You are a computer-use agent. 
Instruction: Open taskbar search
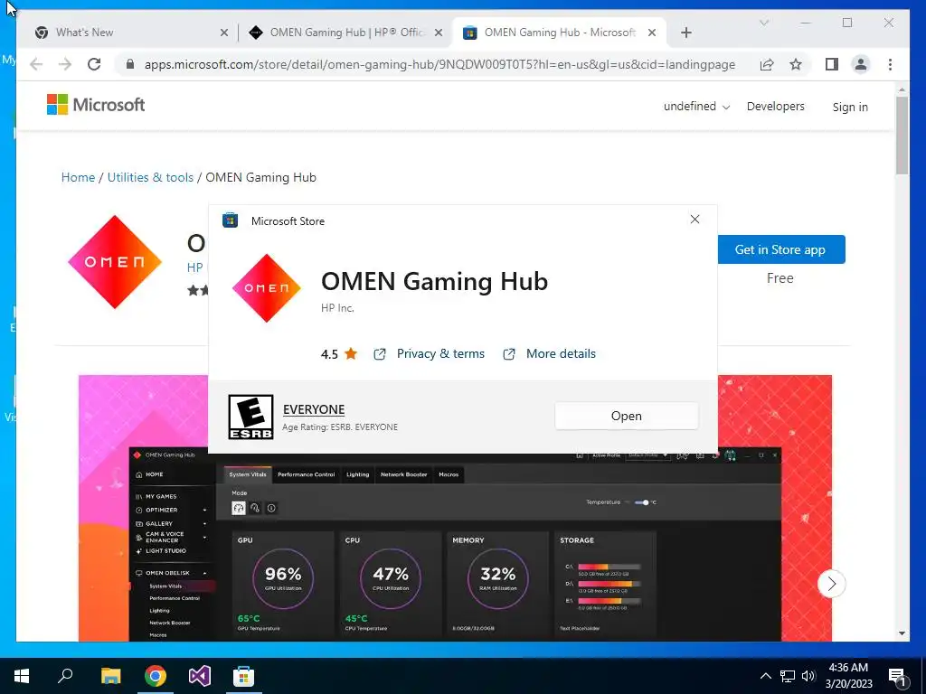coord(65,676)
